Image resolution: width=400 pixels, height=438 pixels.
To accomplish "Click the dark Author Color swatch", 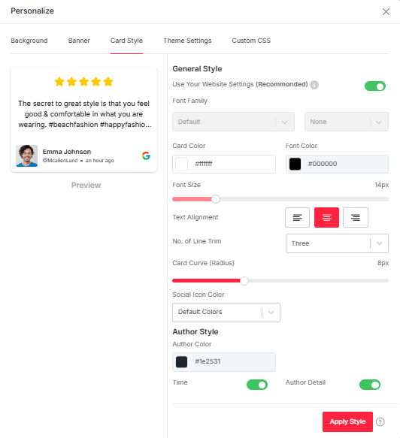I will click(181, 361).
